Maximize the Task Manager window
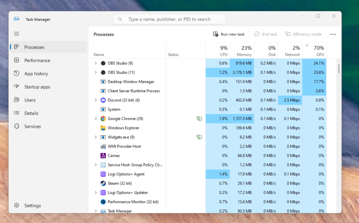Image resolution: width=359 pixels, height=223 pixels. (x=318, y=16)
